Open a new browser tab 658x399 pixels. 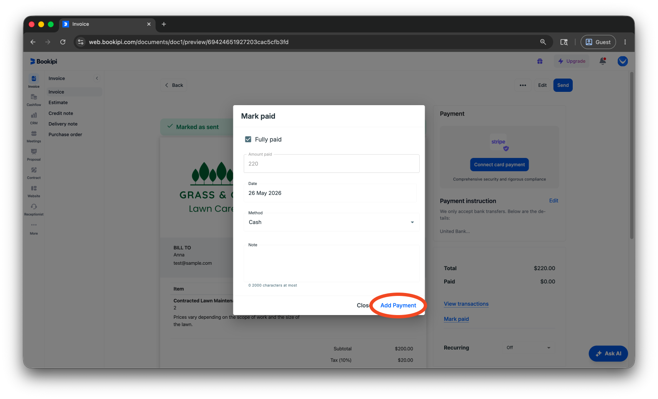(x=164, y=24)
